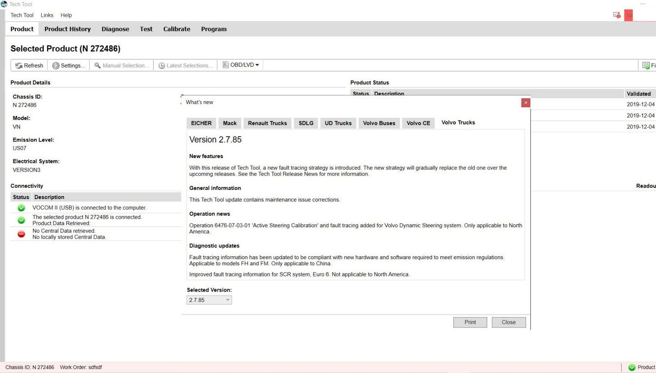The height and width of the screenshot is (373, 656).
Task: Click the red status icon beside No Central Data
Action: pyautogui.click(x=20, y=234)
